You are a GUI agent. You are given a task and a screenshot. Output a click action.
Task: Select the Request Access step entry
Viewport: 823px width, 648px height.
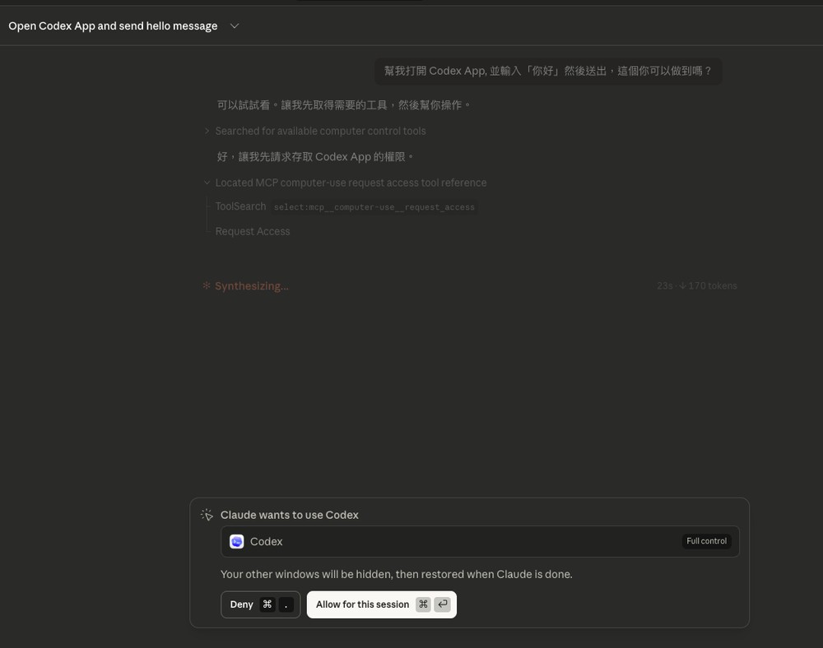tap(253, 231)
